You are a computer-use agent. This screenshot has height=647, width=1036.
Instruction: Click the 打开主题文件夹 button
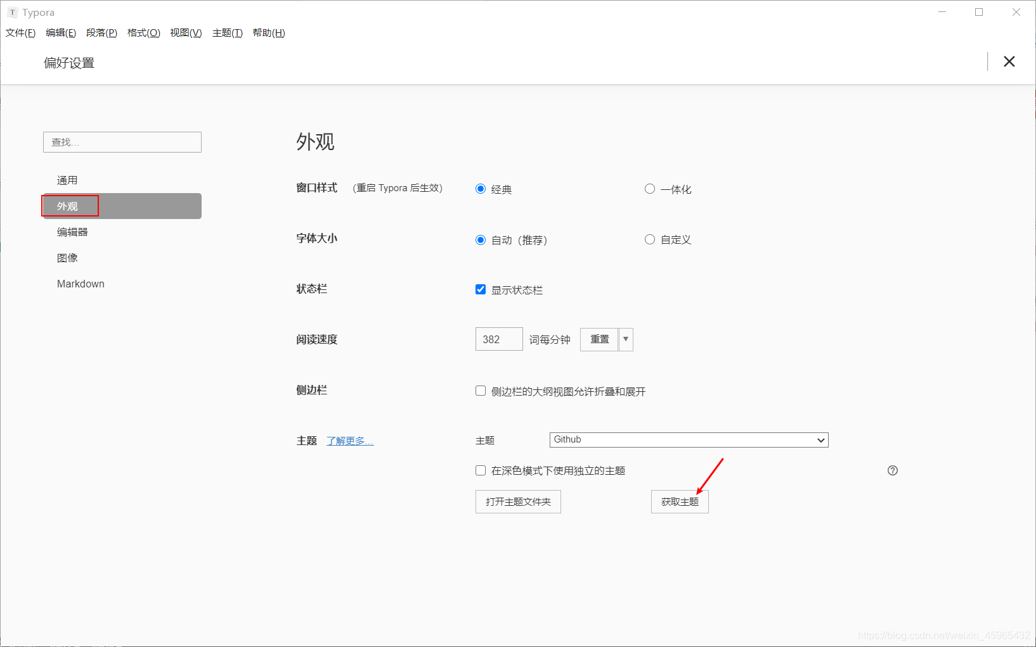pos(518,502)
